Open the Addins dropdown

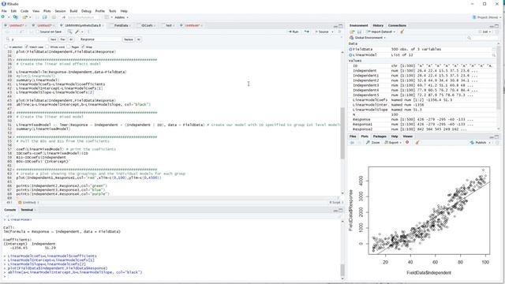(x=121, y=17)
